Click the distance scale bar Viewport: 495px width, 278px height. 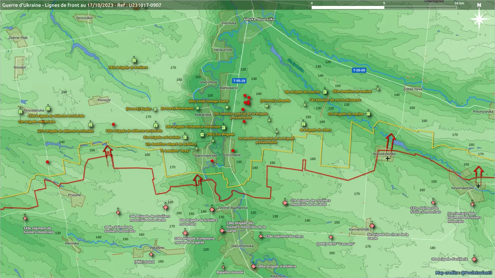tap(384, 7)
